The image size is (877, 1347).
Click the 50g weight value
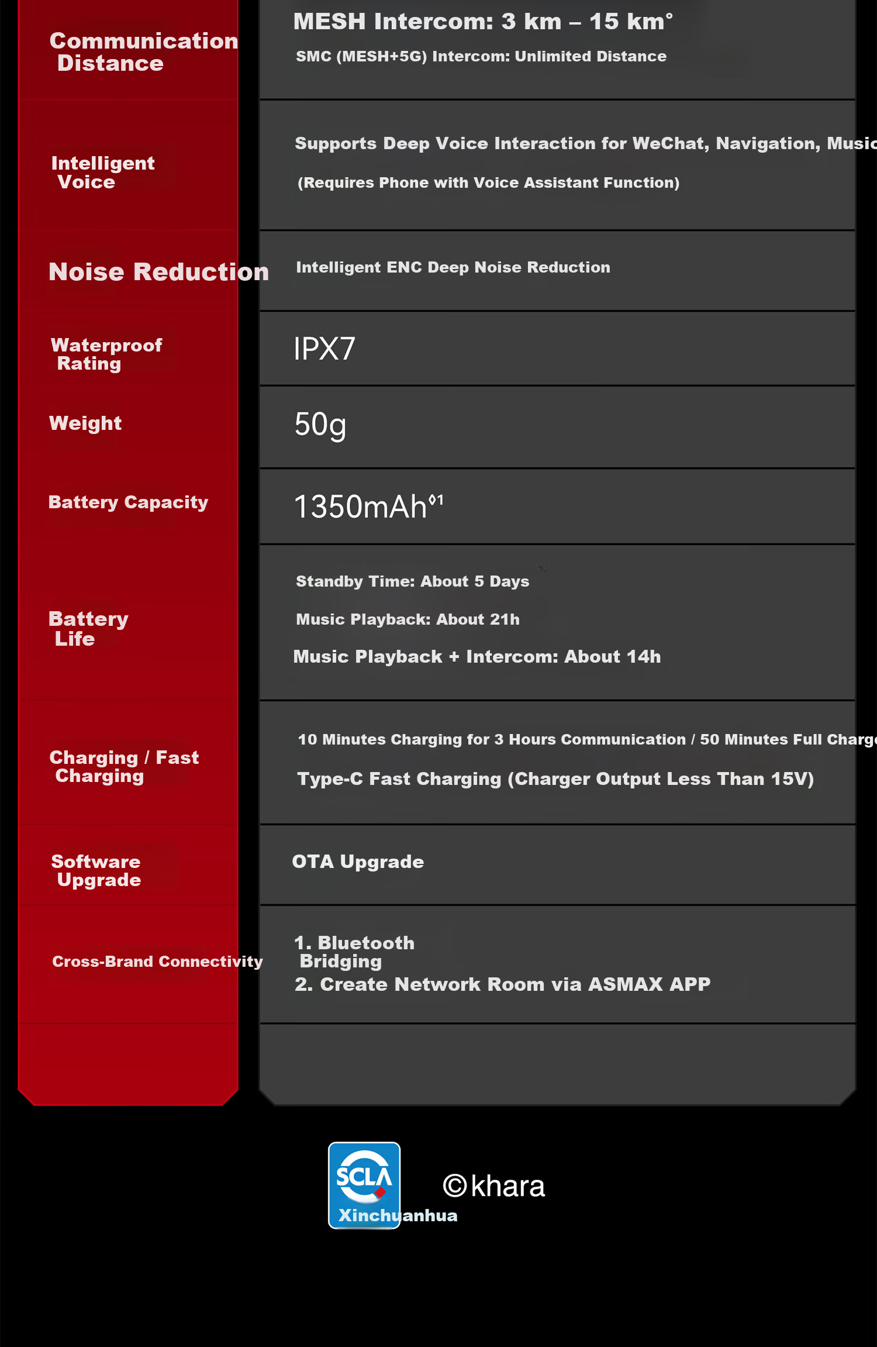pyautogui.click(x=320, y=425)
